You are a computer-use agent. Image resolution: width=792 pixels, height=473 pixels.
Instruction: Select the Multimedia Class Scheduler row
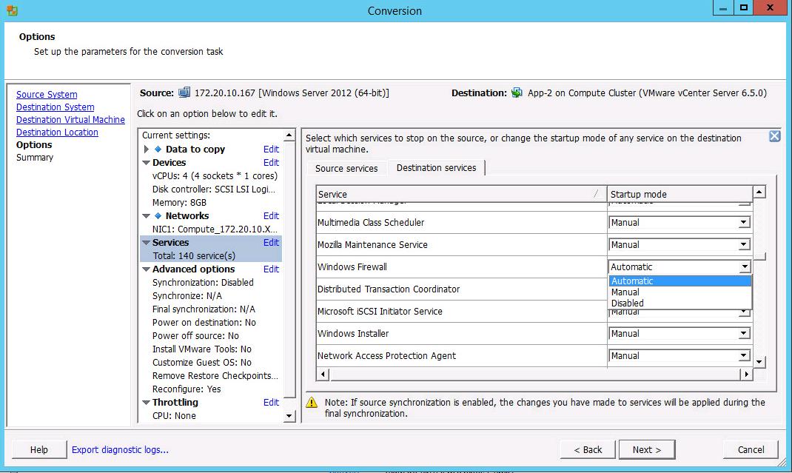(462, 222)
